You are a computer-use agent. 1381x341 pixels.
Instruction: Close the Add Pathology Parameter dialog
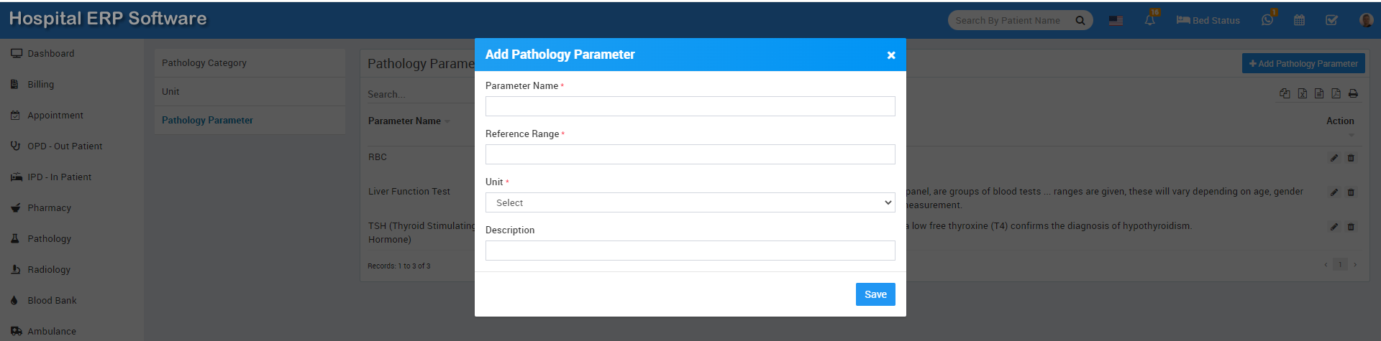pos(890,55)
